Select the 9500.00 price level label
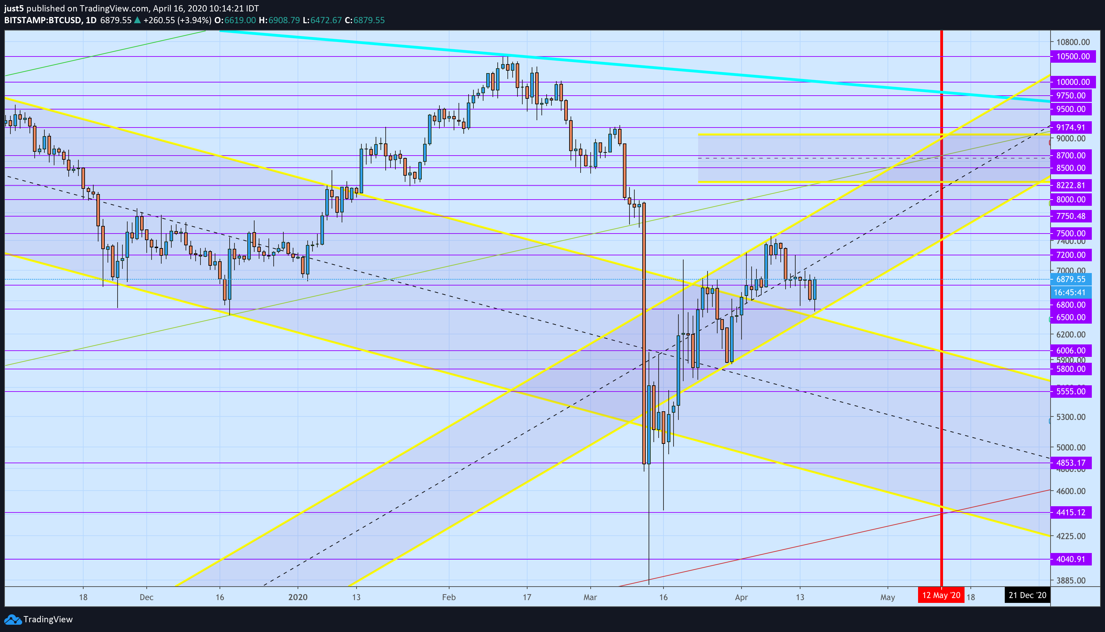 point(1071,109)
